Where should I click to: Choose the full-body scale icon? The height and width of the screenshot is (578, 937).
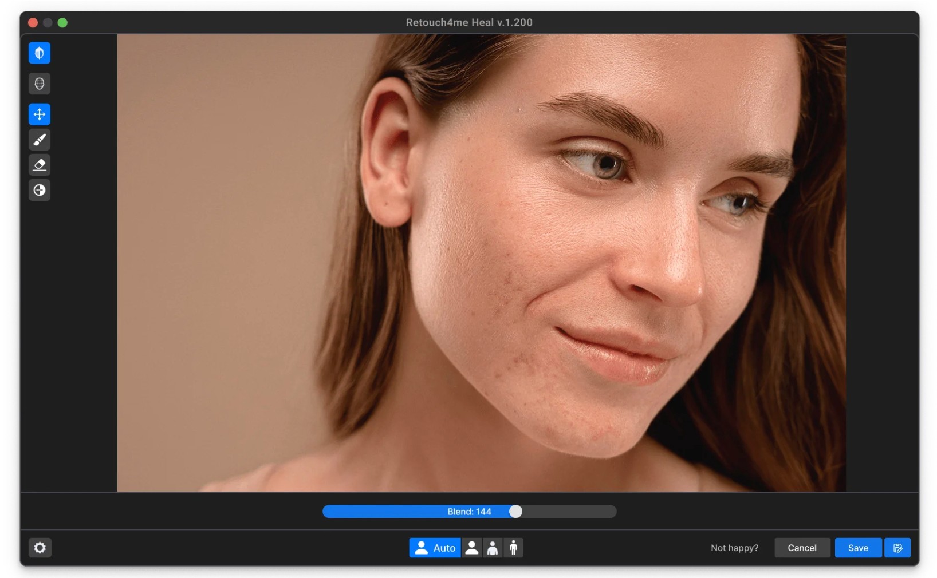[x=514, y=548]
